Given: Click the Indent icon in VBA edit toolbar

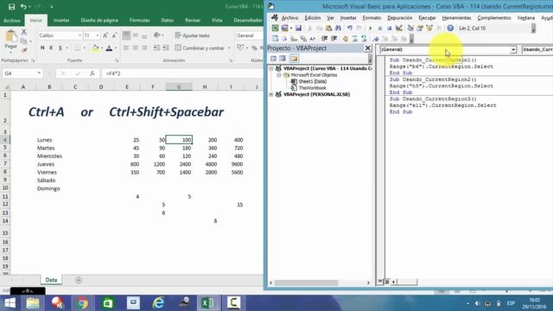Looking at the screenshot, I should [325, 39].
